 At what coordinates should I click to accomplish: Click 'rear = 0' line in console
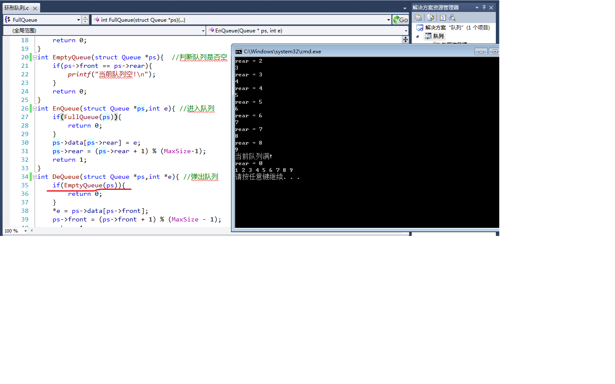(x=249, y=163)
